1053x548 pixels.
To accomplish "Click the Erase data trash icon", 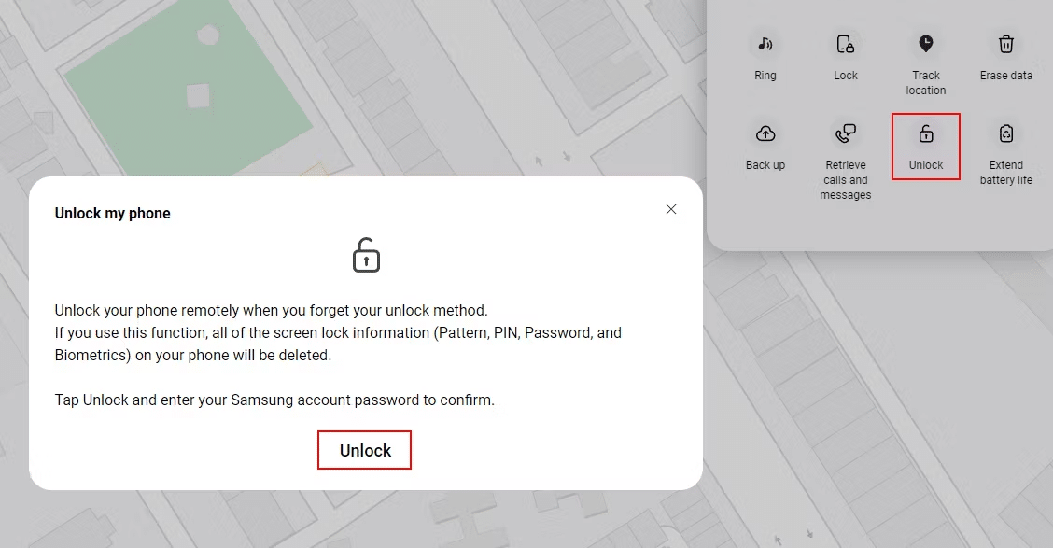I will tap(1005, 43).
